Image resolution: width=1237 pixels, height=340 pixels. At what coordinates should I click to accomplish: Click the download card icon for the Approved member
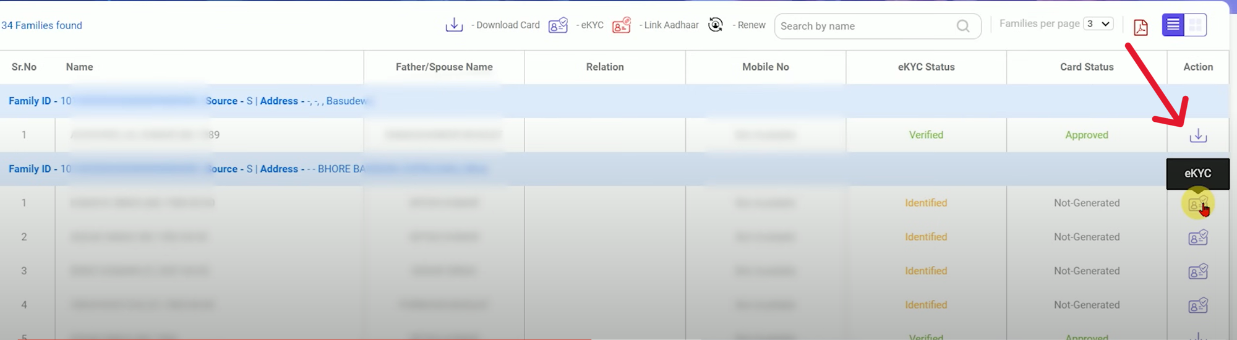pyautogui.click(x=1197, y=135)
